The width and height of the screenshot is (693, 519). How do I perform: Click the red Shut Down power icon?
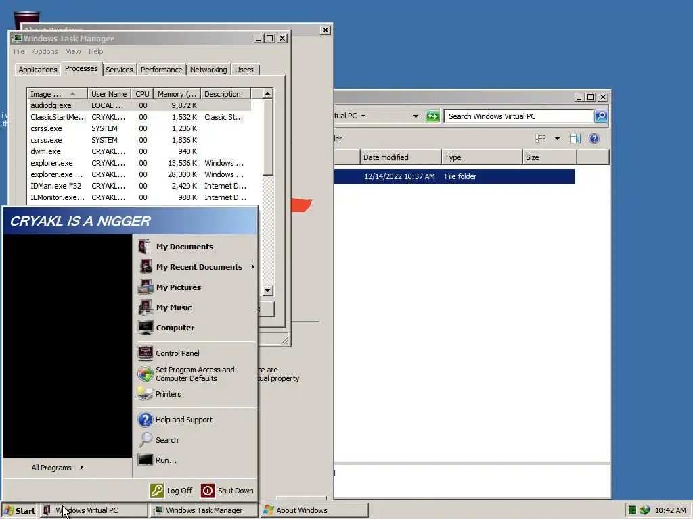(x=208, y=491)
